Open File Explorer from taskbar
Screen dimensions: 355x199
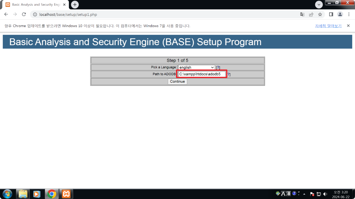[23, 194]
